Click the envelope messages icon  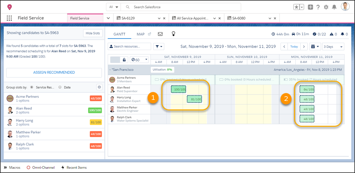coord(160,34)
